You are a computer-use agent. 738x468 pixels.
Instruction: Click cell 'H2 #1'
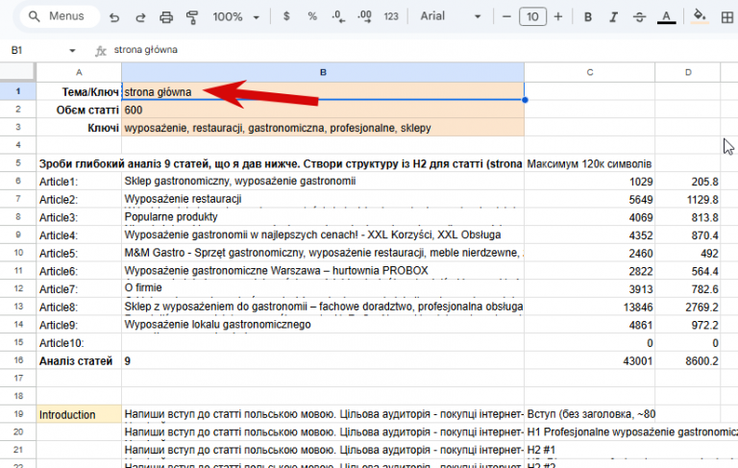pyautogui.click(x=590, y=450)
